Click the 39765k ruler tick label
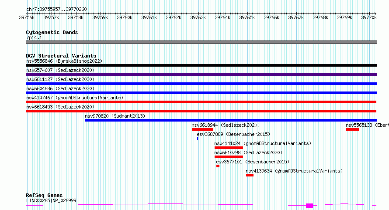The width and height of the screenshot is (389, 210). 247,17
